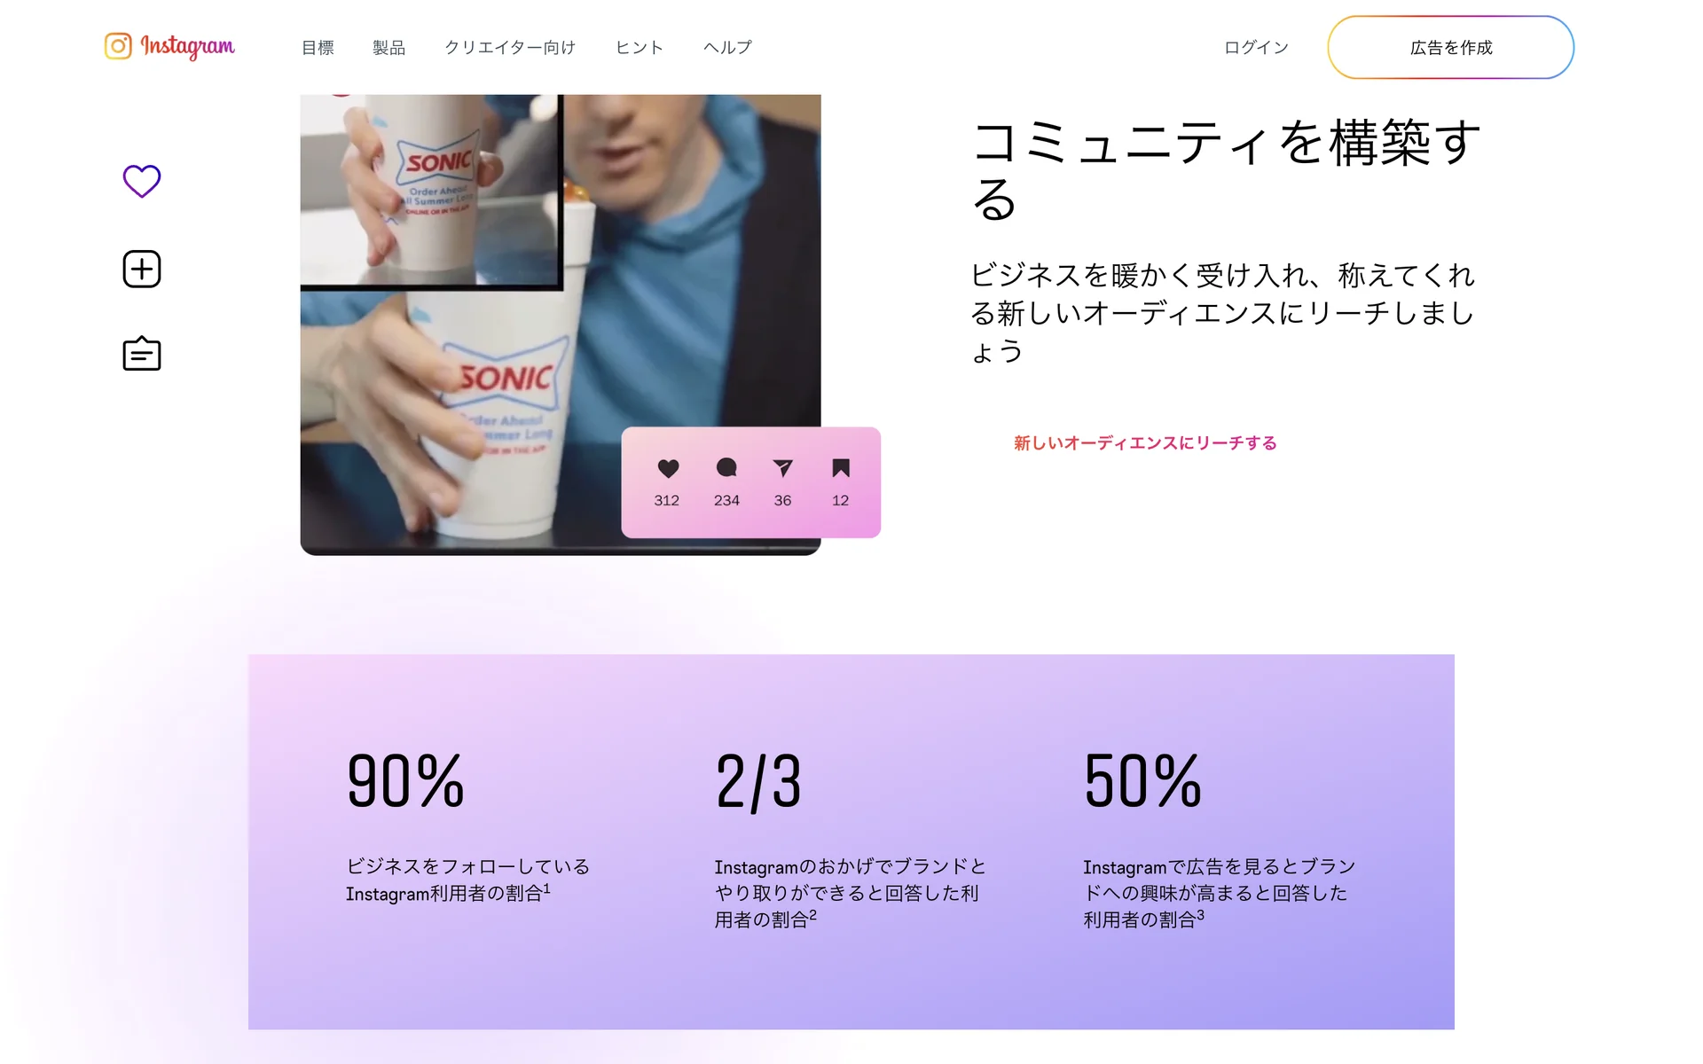Click the ログイン link
The image size is (1703, 1064).
coord(1256,47)
